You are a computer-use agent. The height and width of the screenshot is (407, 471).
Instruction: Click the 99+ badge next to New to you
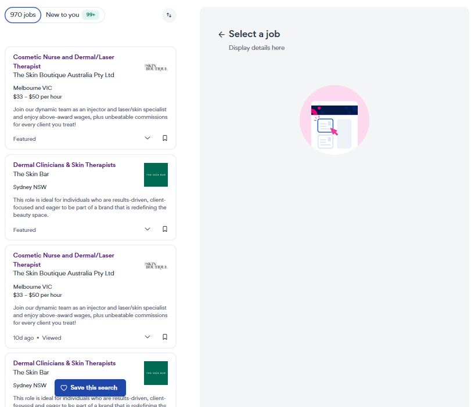point(91,15)
